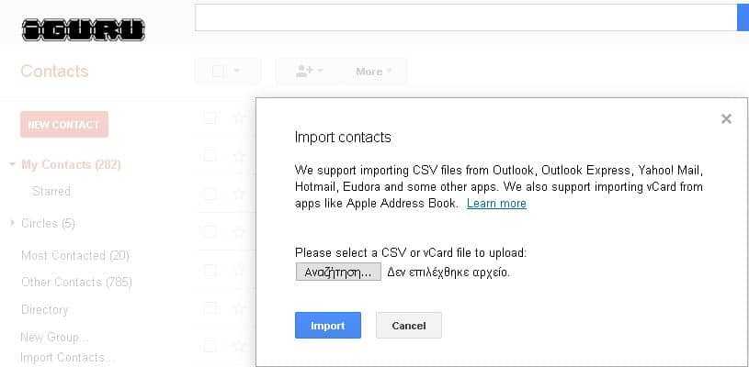Open the Learn more link
This screenshot has height=367, width=749.
pyautogui.click(x=497, y=204)
